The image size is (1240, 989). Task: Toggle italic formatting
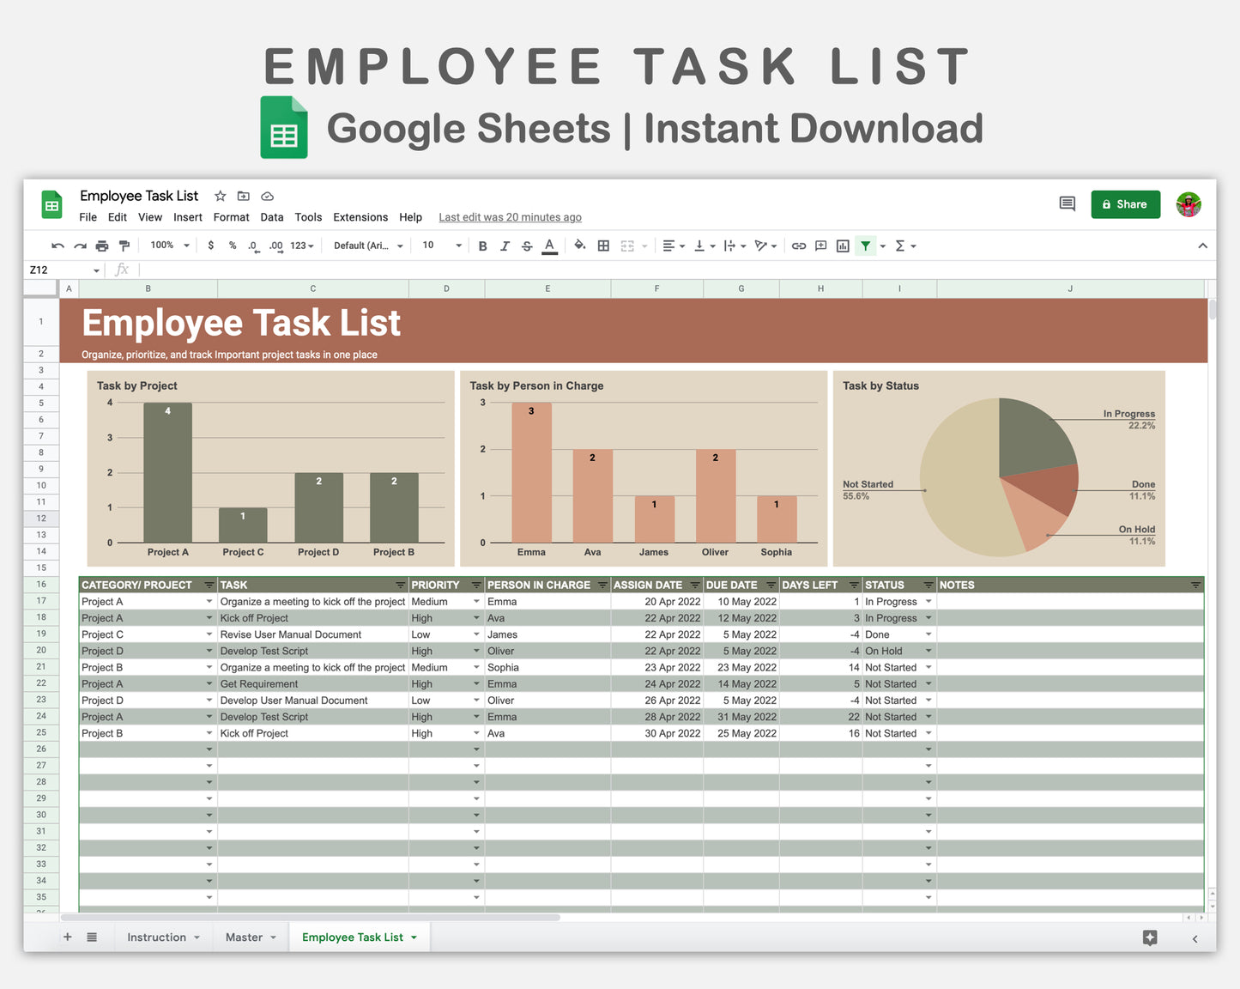pyautogui.click(x=505, y=246)
